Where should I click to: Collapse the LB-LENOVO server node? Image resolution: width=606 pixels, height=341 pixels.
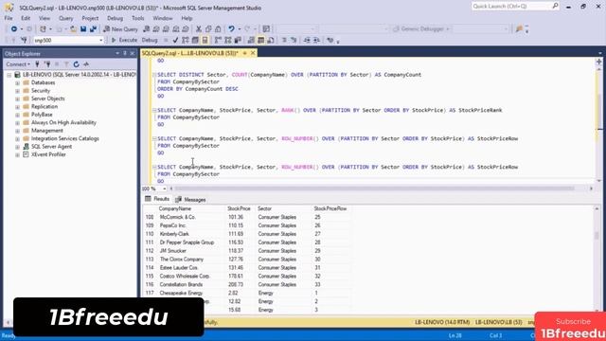pos(9,75)
